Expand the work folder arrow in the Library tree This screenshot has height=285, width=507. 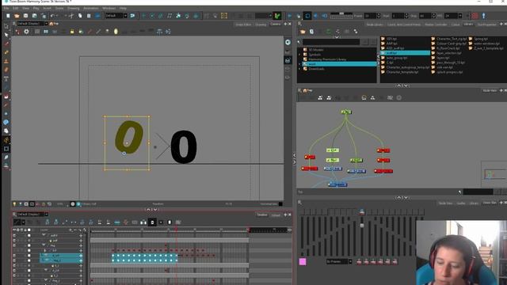click(x=299, y=64)
